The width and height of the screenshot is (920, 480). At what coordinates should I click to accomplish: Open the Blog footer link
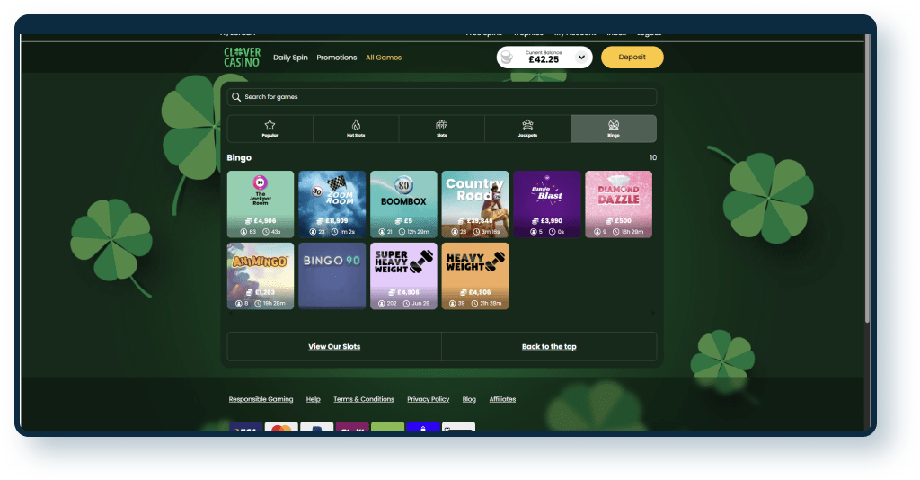469,399
